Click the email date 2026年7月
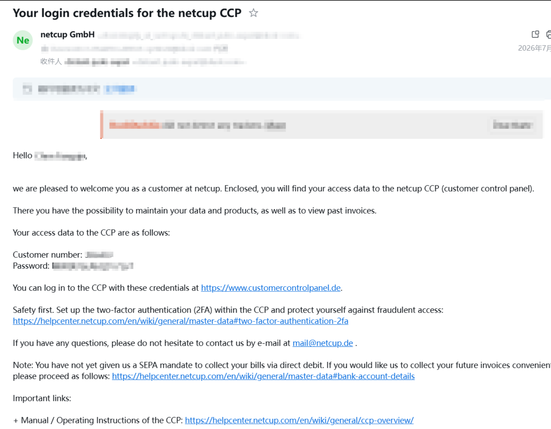 click(534, 48)
